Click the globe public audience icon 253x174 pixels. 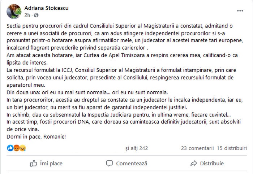tap(36, 15)
